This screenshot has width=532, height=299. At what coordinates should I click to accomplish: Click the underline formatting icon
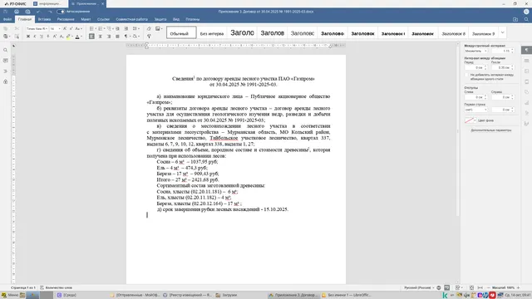pos(42,37)
